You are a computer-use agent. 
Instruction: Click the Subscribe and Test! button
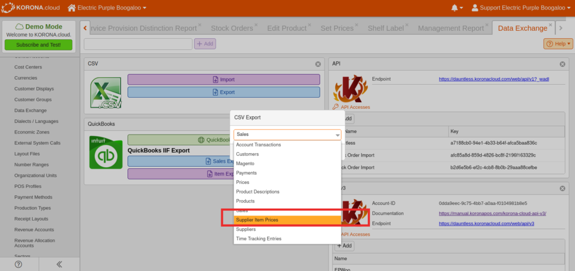(x=39, y=45)
